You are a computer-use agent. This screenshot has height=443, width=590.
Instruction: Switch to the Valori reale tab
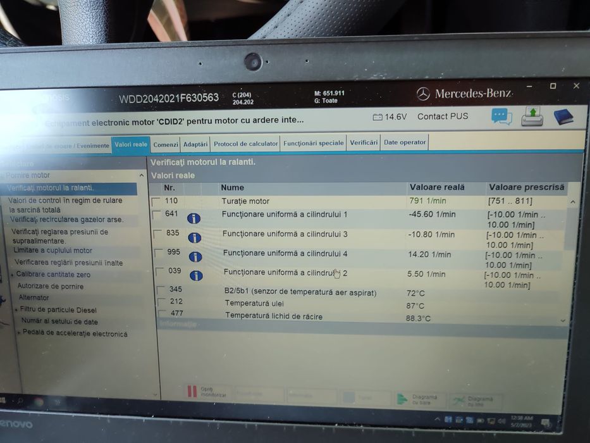[130, 145]
